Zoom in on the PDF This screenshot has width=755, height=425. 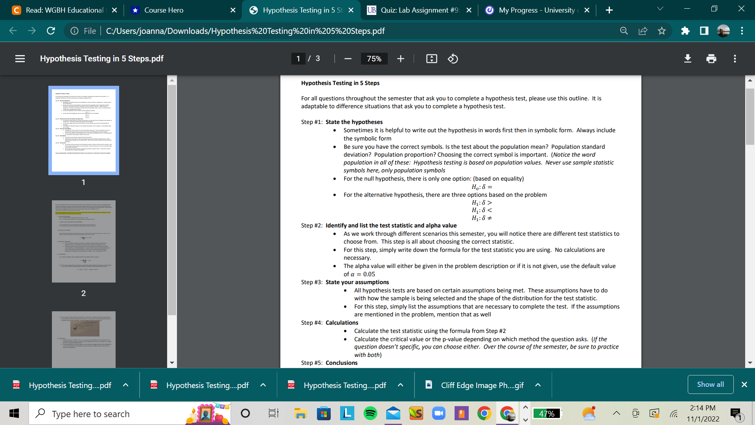(x=400, y=58)
